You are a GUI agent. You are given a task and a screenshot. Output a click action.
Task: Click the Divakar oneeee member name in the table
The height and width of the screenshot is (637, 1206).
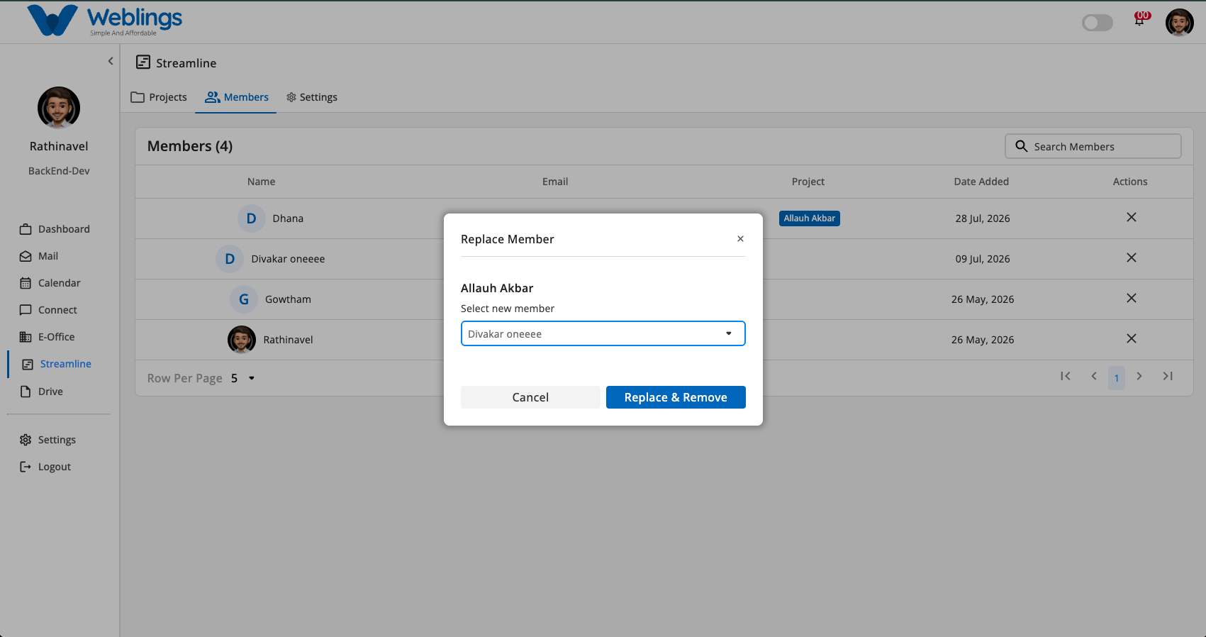pos(288,259)
